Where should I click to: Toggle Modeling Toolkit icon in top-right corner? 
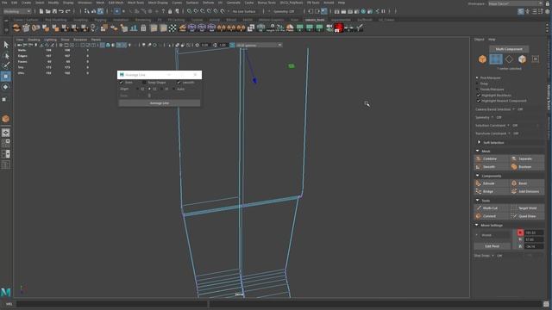[x=521, y=11]
